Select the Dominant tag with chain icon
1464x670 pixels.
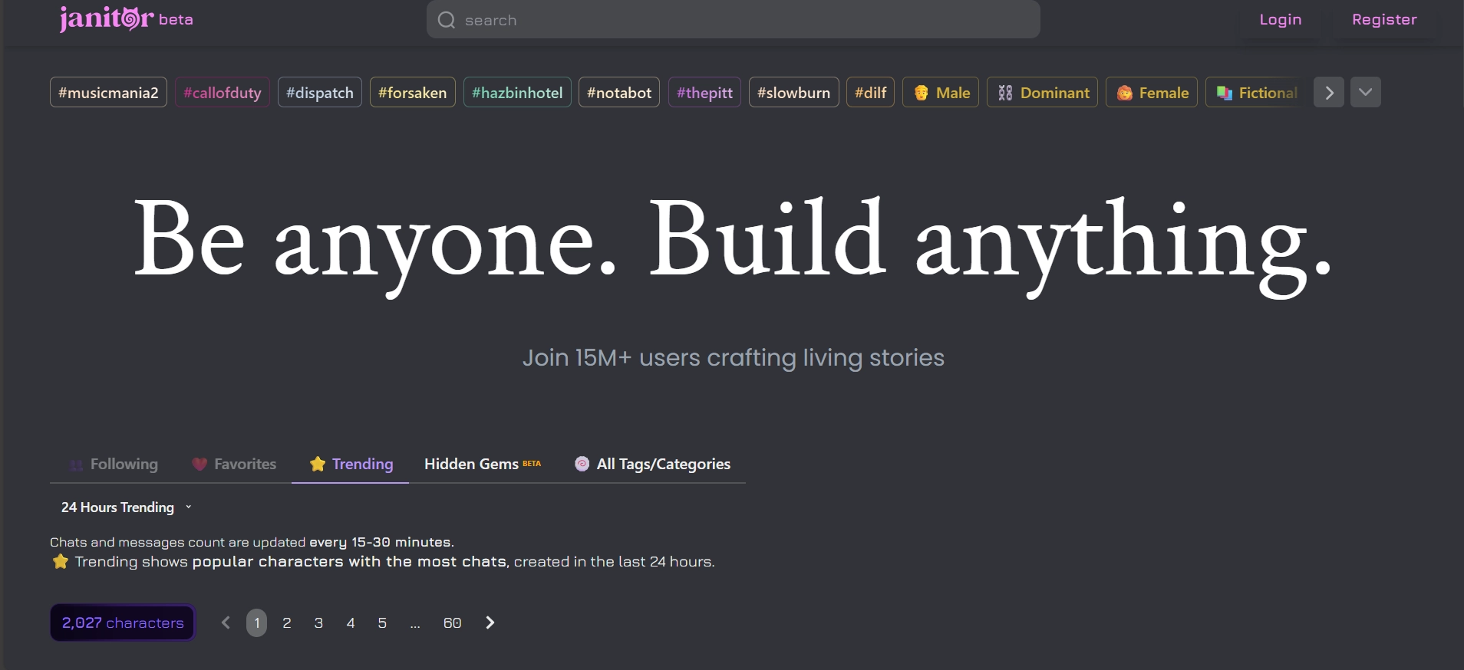1042,93
